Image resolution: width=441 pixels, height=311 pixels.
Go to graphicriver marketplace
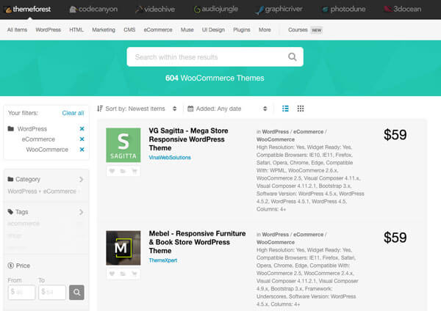pos(279,10)
